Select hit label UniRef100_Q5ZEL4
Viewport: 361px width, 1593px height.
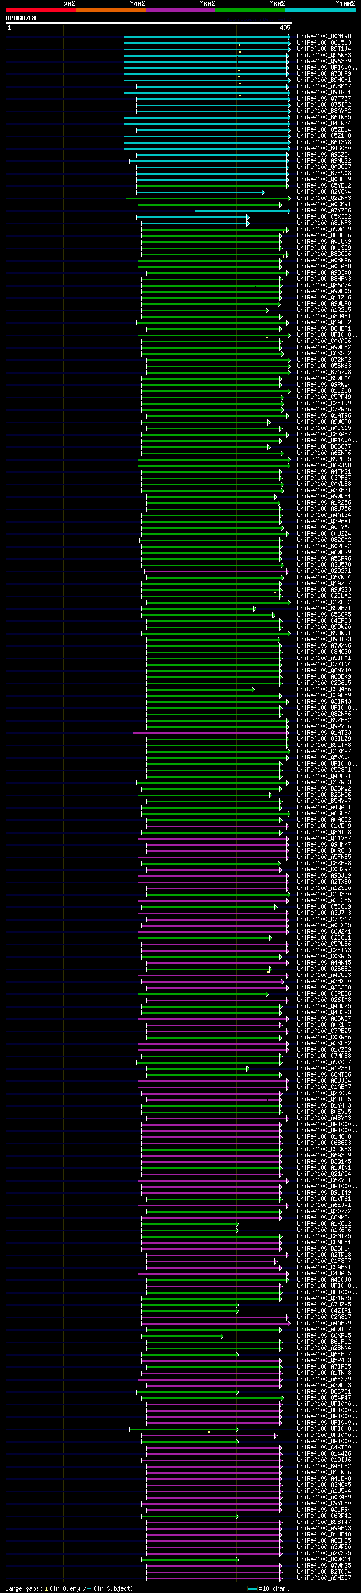point(324,129)
